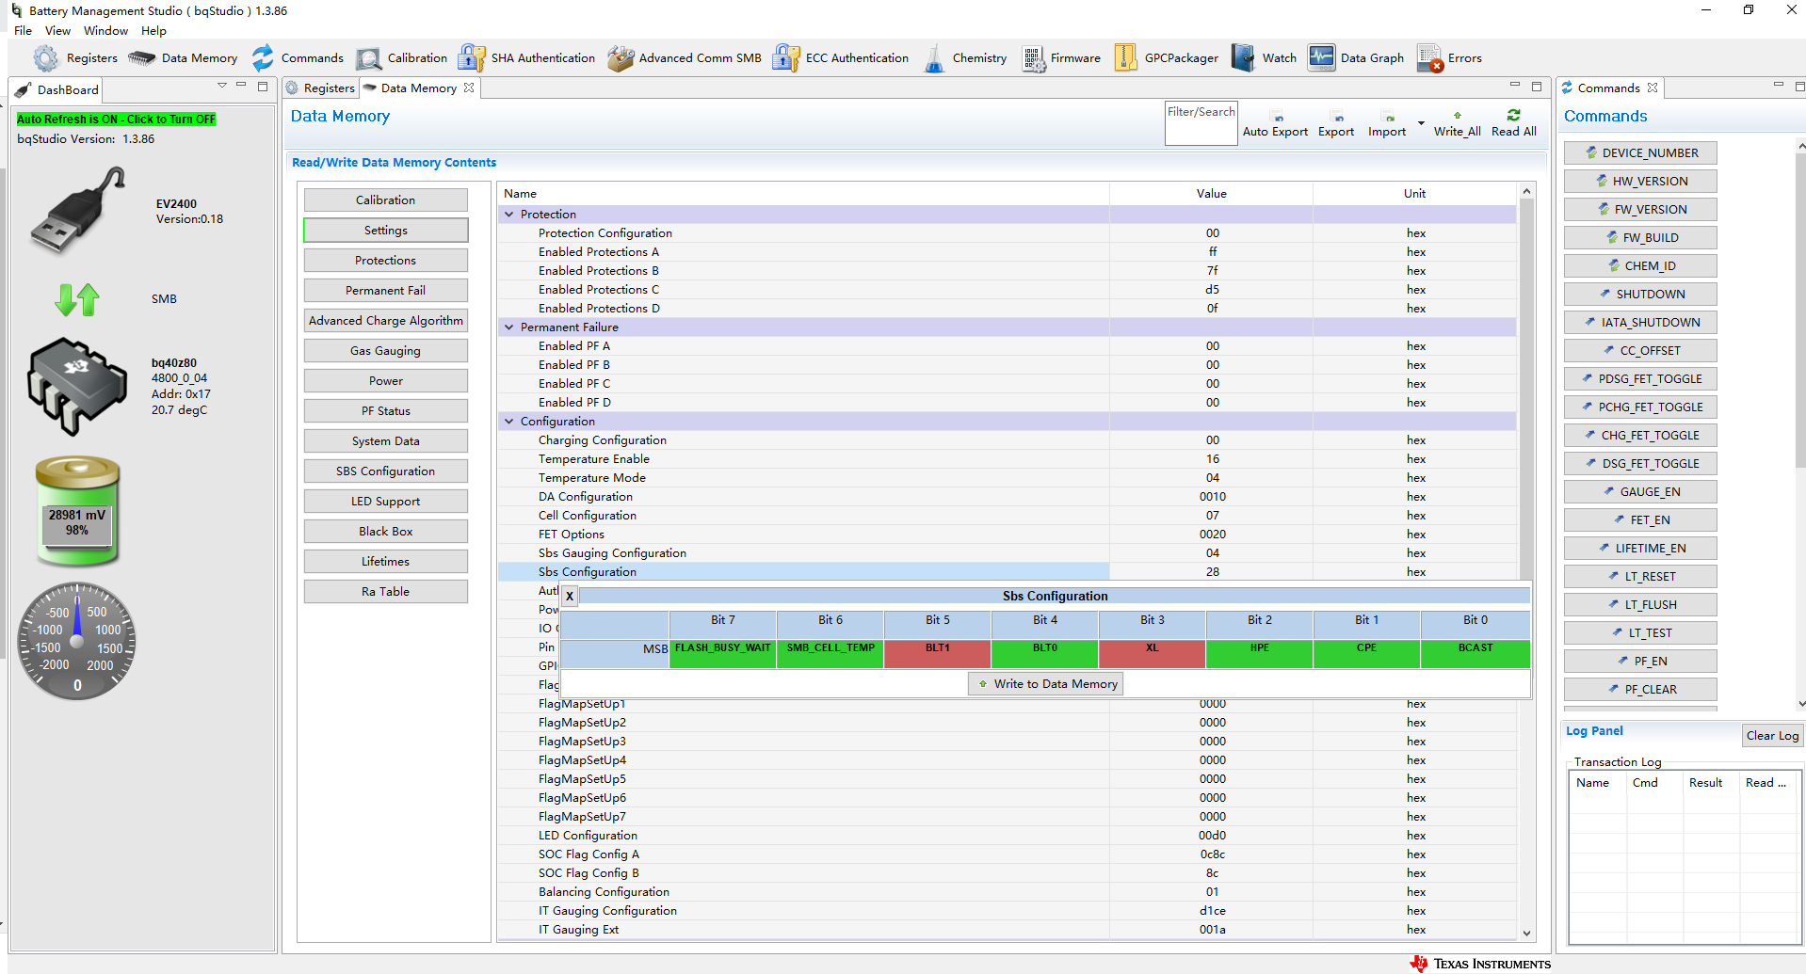Click the SMB green arrows icon

click(77, 299)
